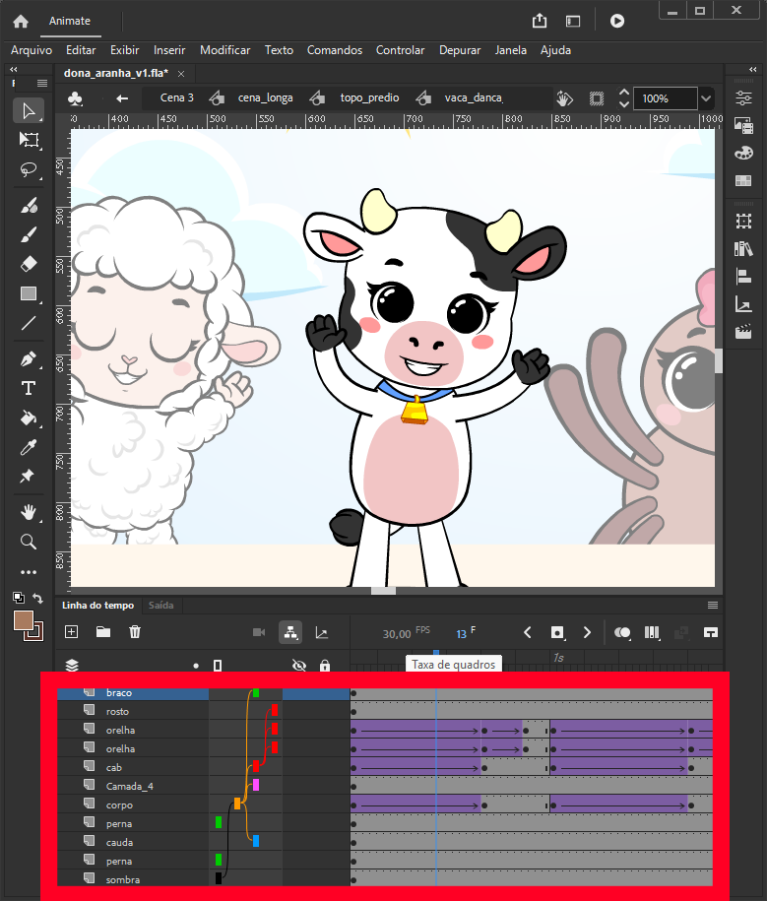Select the Free Transform tool
Screen dimensions: 767x901
29,140
